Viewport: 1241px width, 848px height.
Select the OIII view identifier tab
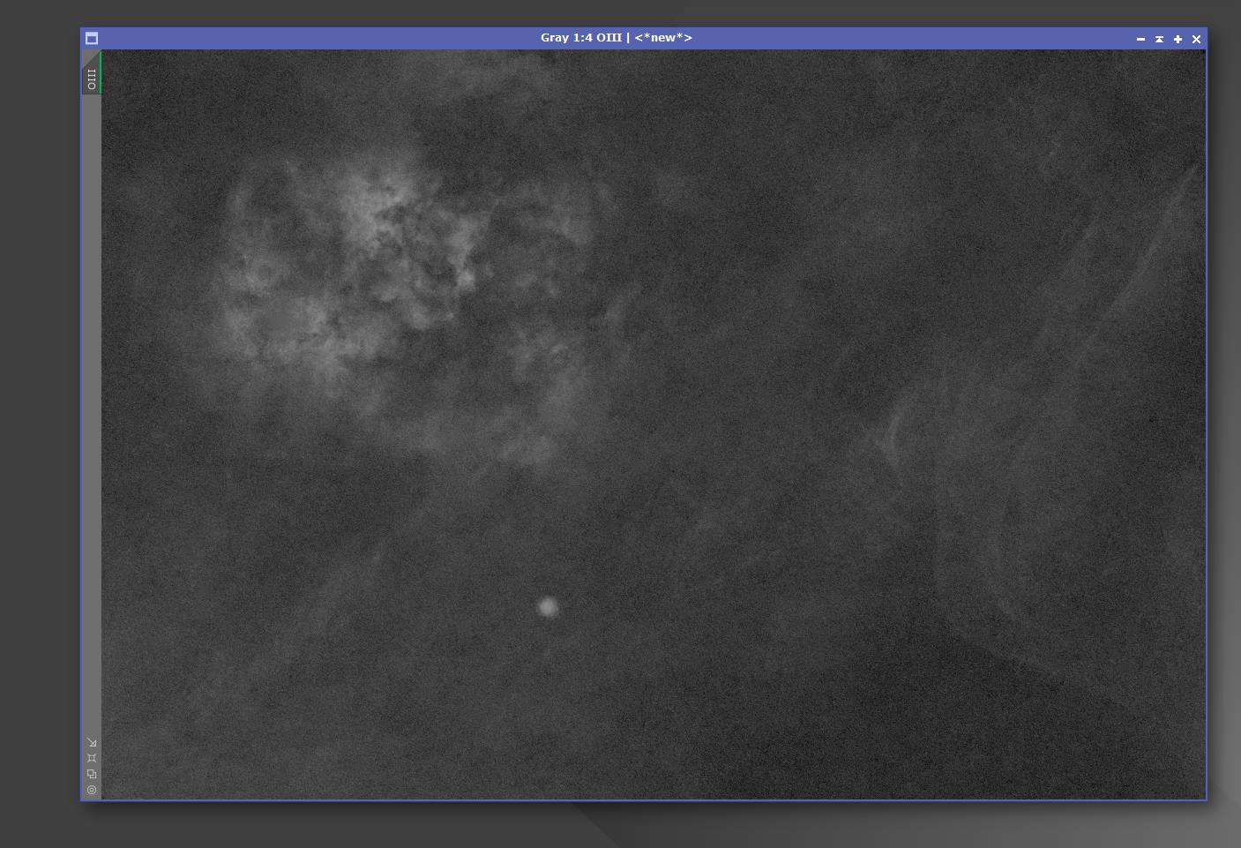(x=91, y=79)
